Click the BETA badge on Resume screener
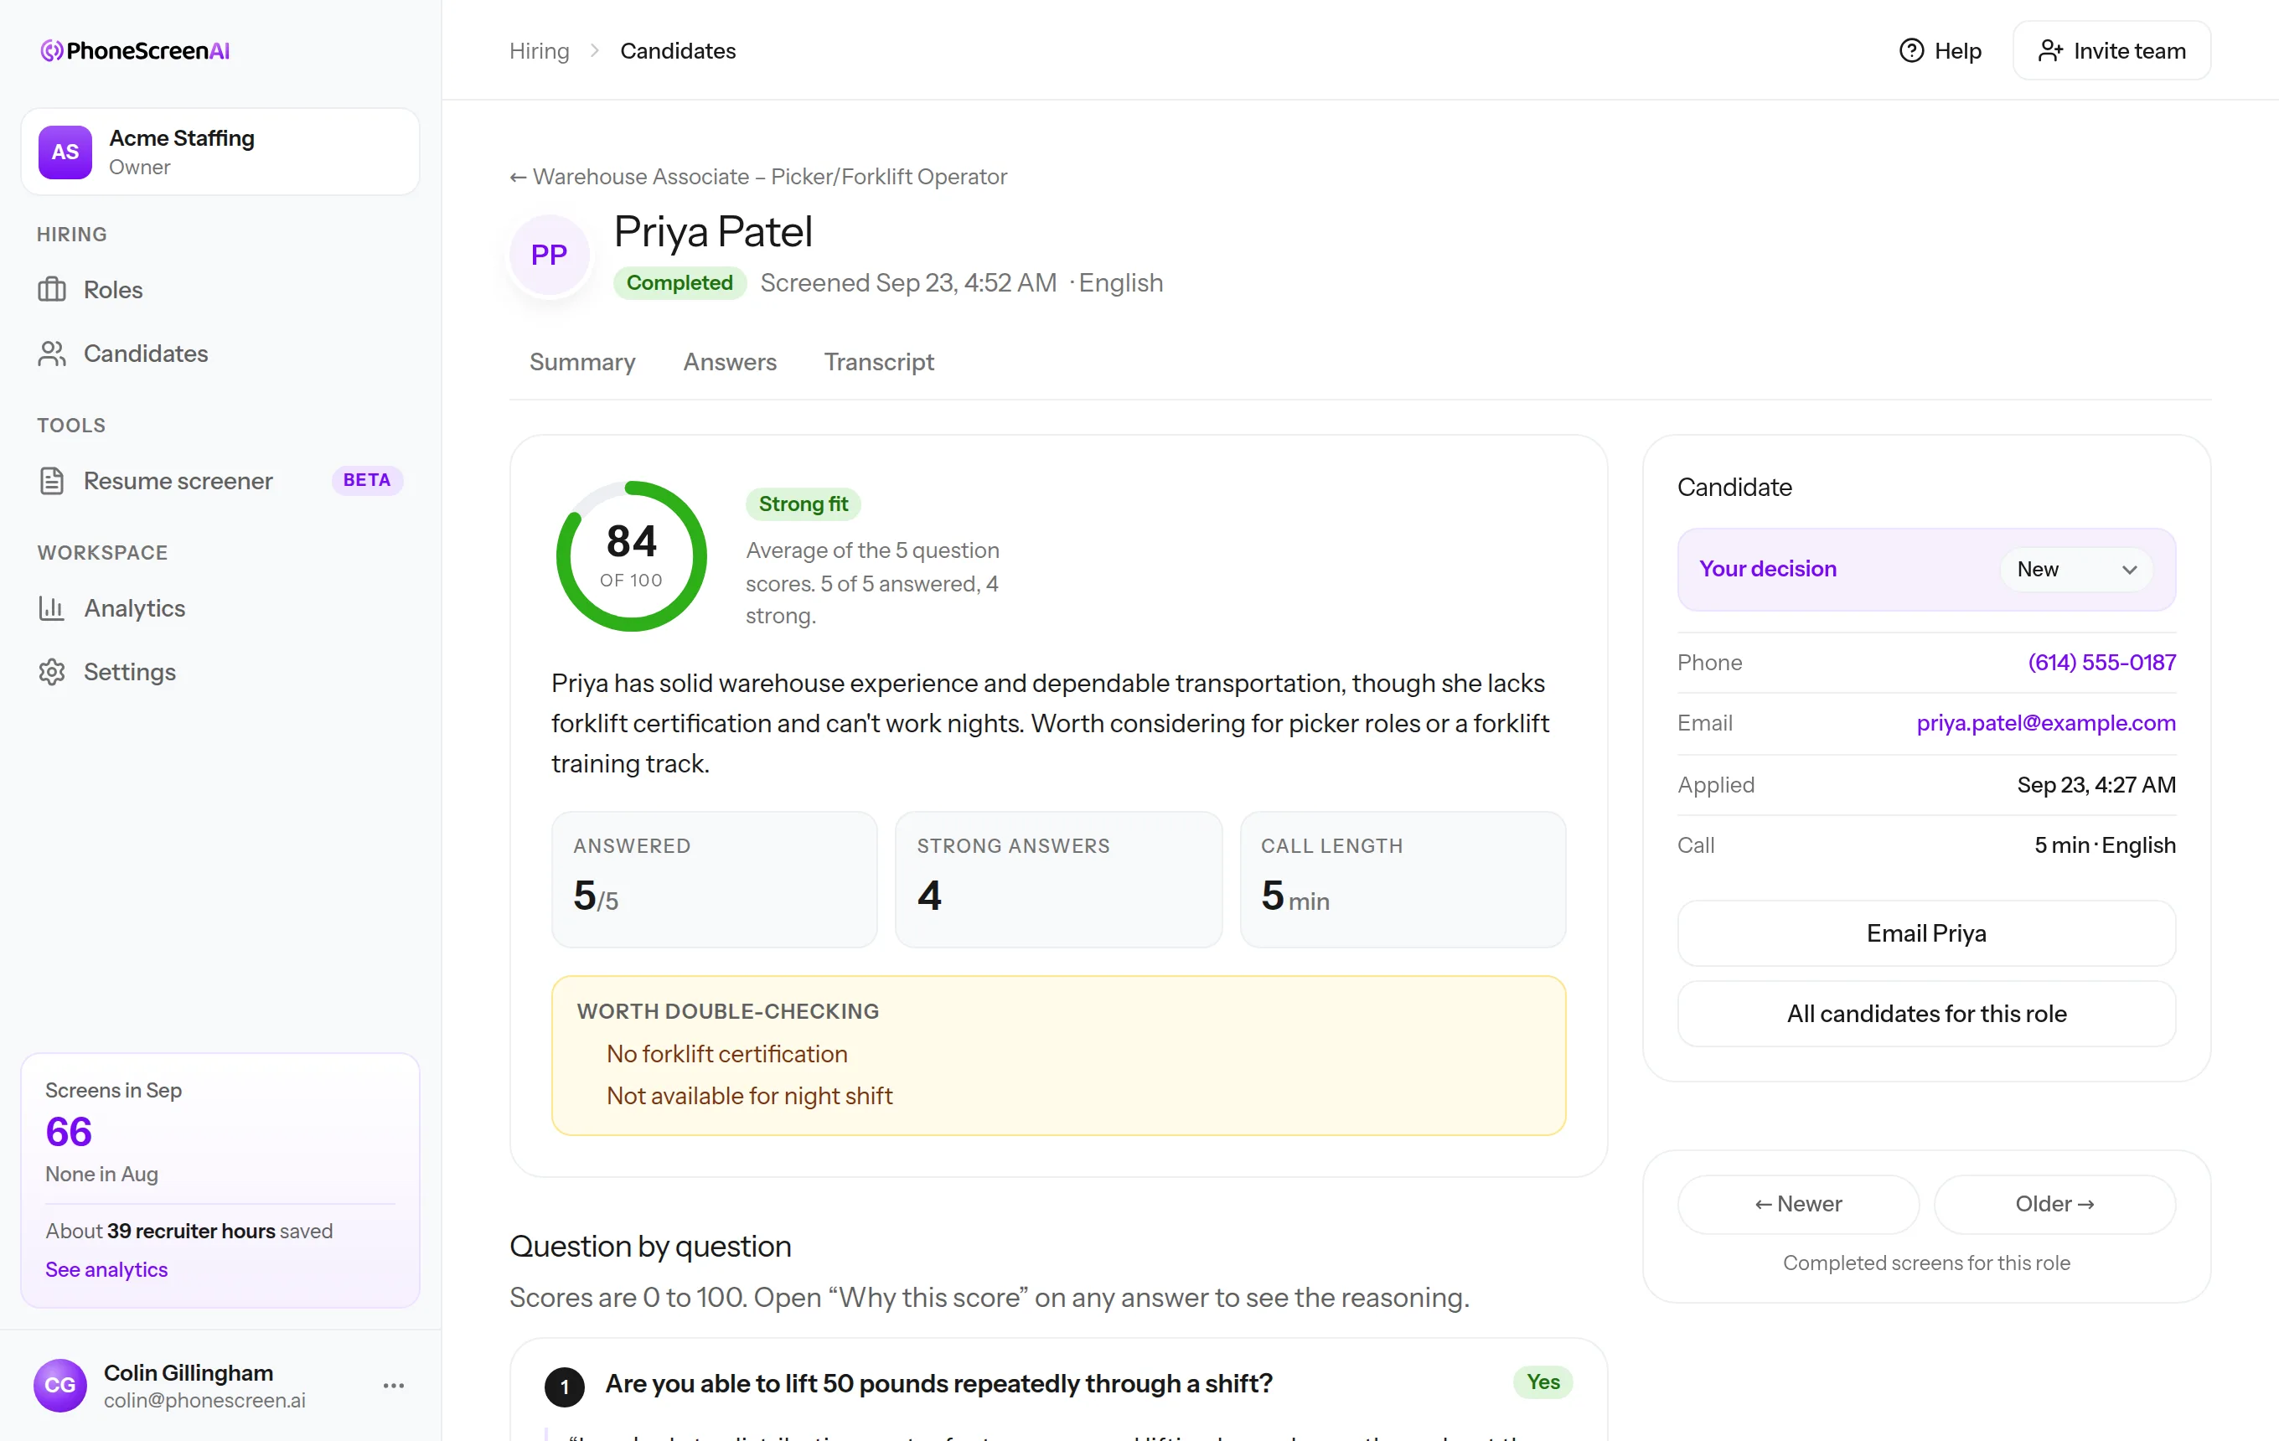Viewport: 2279px width, 1441px height. tap(367, 480)
